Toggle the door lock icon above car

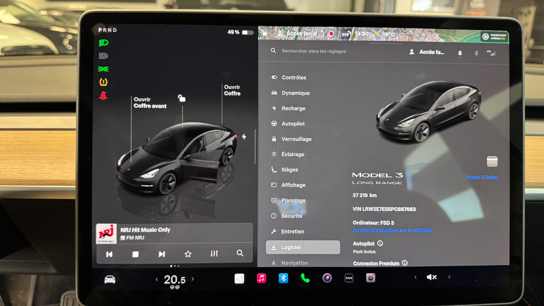(182, 98)
